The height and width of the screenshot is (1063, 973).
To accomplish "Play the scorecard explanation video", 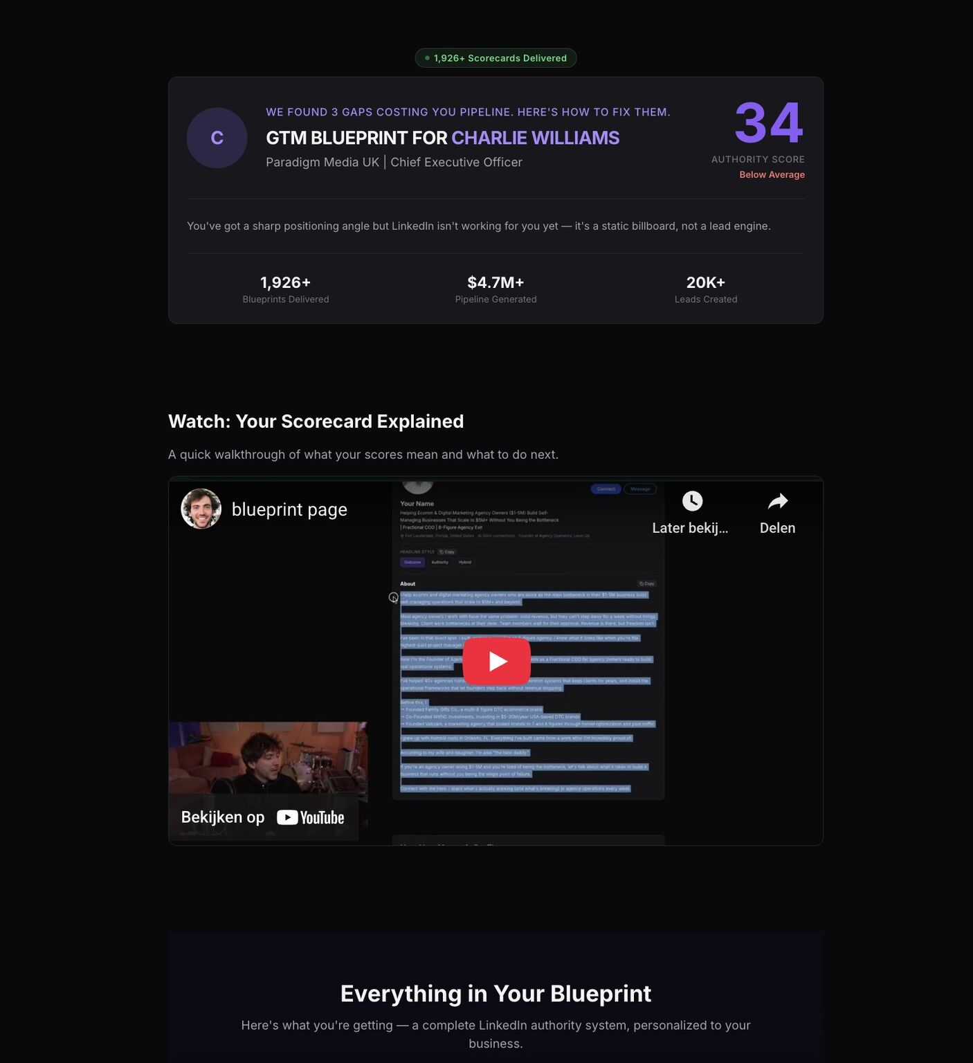I will [x=496, y=661].
